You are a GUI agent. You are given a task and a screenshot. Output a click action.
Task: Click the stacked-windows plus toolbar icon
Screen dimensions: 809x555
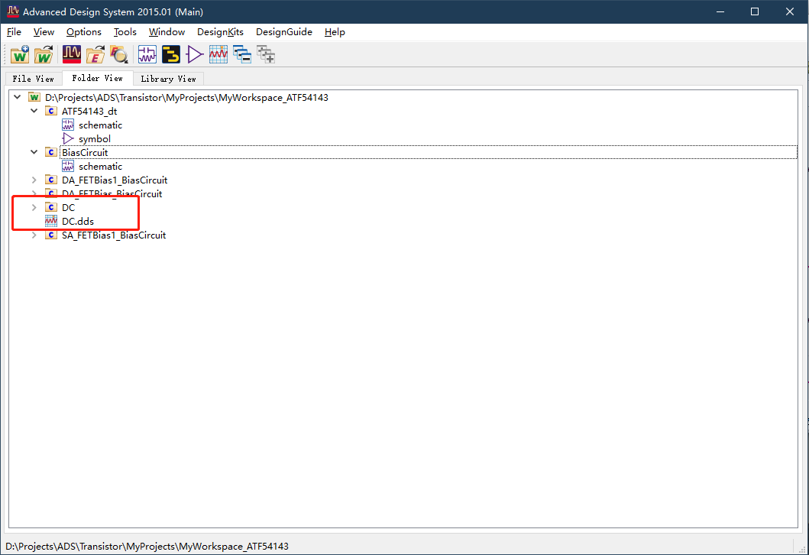click(265, 54)
